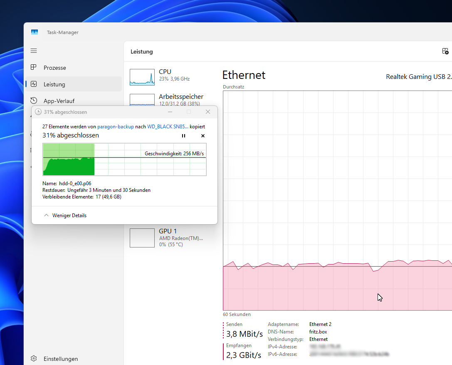This screenshot has height=365, width=452.
Task: Open the paragon-backup source link
Action: tap(116, 127)
